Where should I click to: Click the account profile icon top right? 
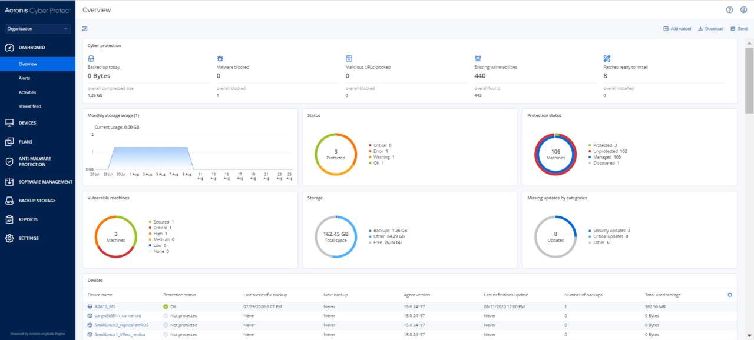click(744, 9)
